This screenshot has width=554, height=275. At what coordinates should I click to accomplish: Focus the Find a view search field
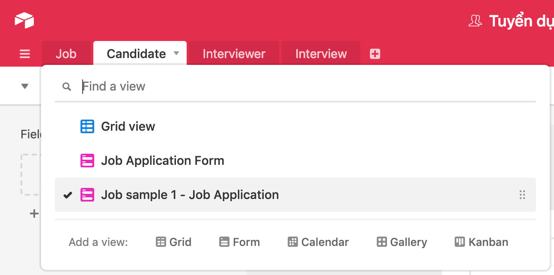300,87
